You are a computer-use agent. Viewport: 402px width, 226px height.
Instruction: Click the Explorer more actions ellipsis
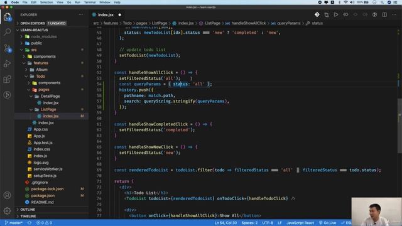tap(81, 15)
